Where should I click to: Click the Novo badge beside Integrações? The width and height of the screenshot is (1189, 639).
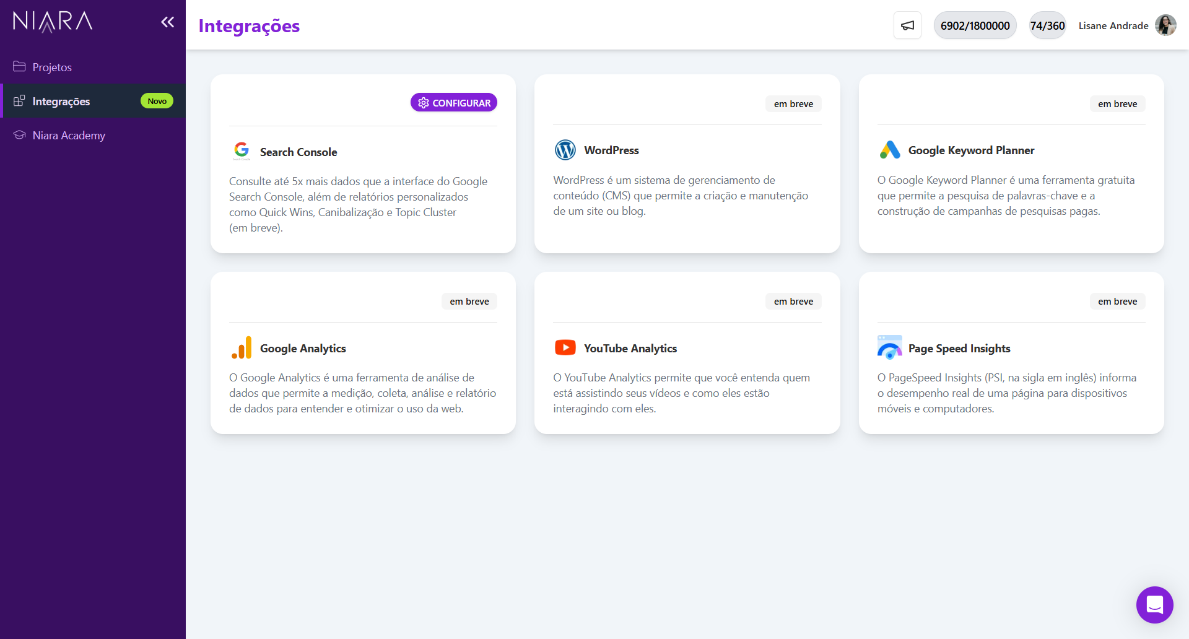click(x=157, y=101)
